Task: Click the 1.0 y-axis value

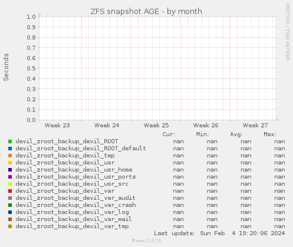Action: coord(31,17)
